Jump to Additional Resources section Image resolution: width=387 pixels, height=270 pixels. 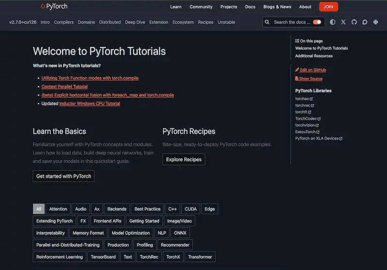click(x=314, y=56)
